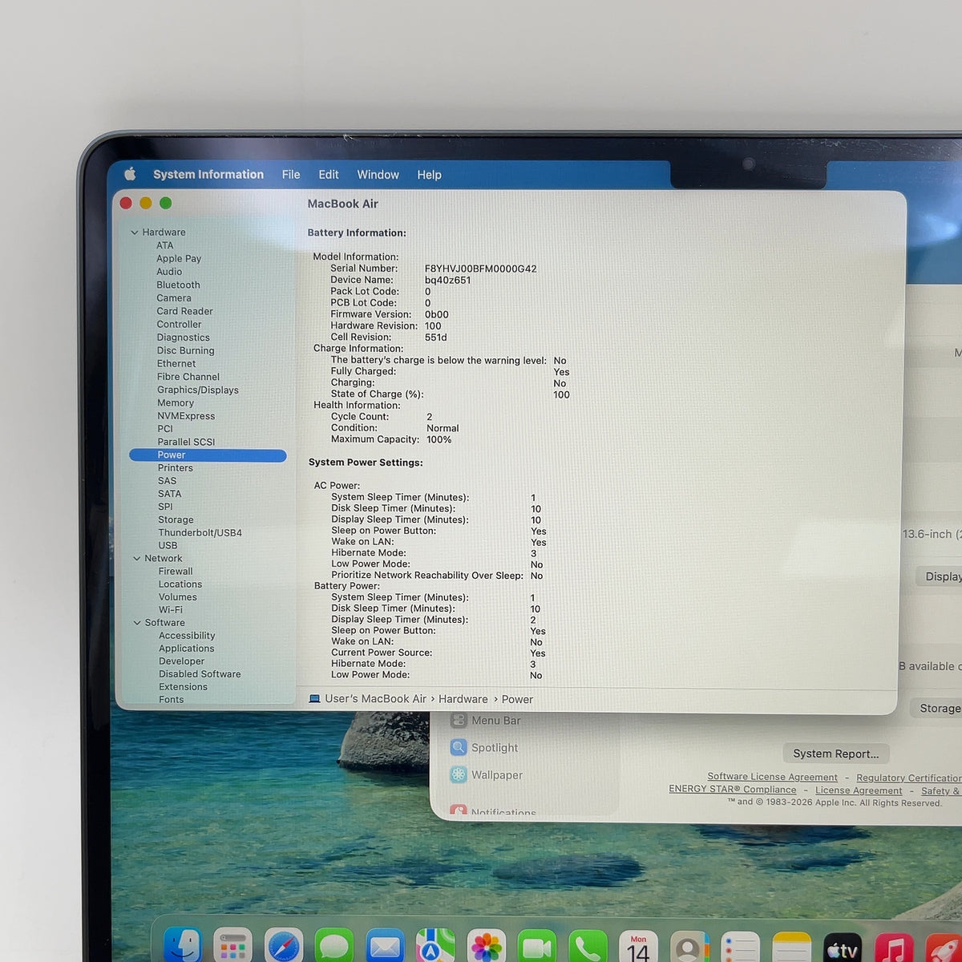The width and height of the screenshot is (962, 962).
Task: Open Notes from the Dock
Action: pos(791,947)
